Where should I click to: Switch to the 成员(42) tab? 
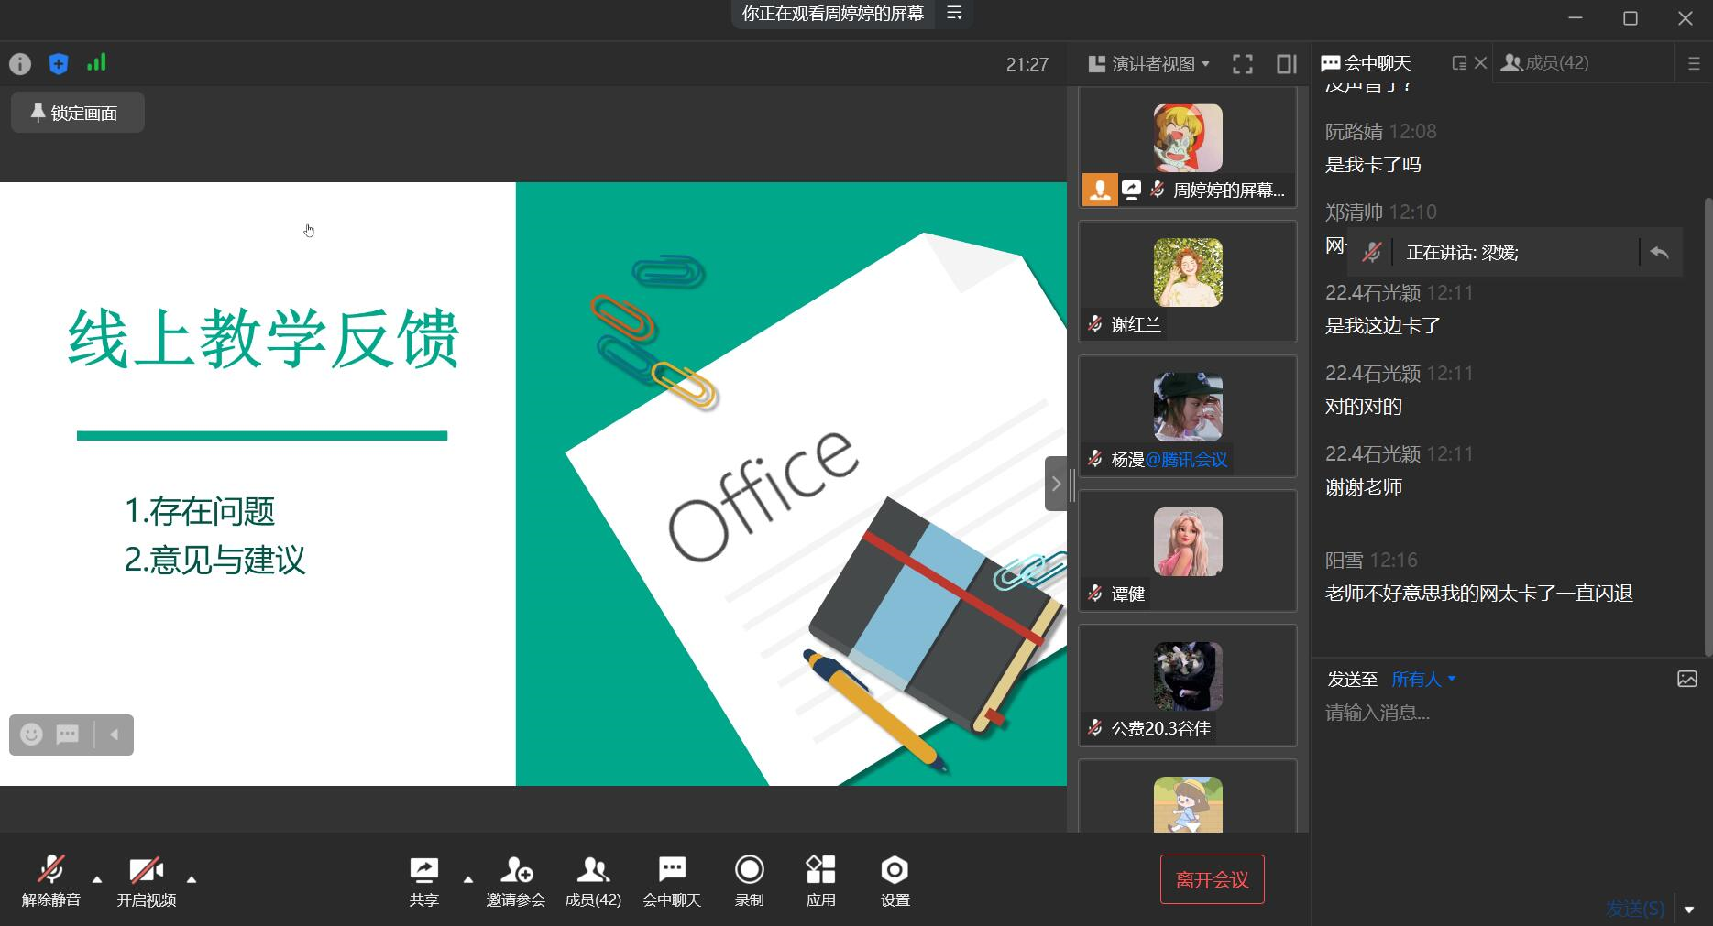(1545, 63)
